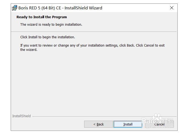Screen dimensions: 184x133
Task: Click the review or change settings paragraph
Action: 92,47
